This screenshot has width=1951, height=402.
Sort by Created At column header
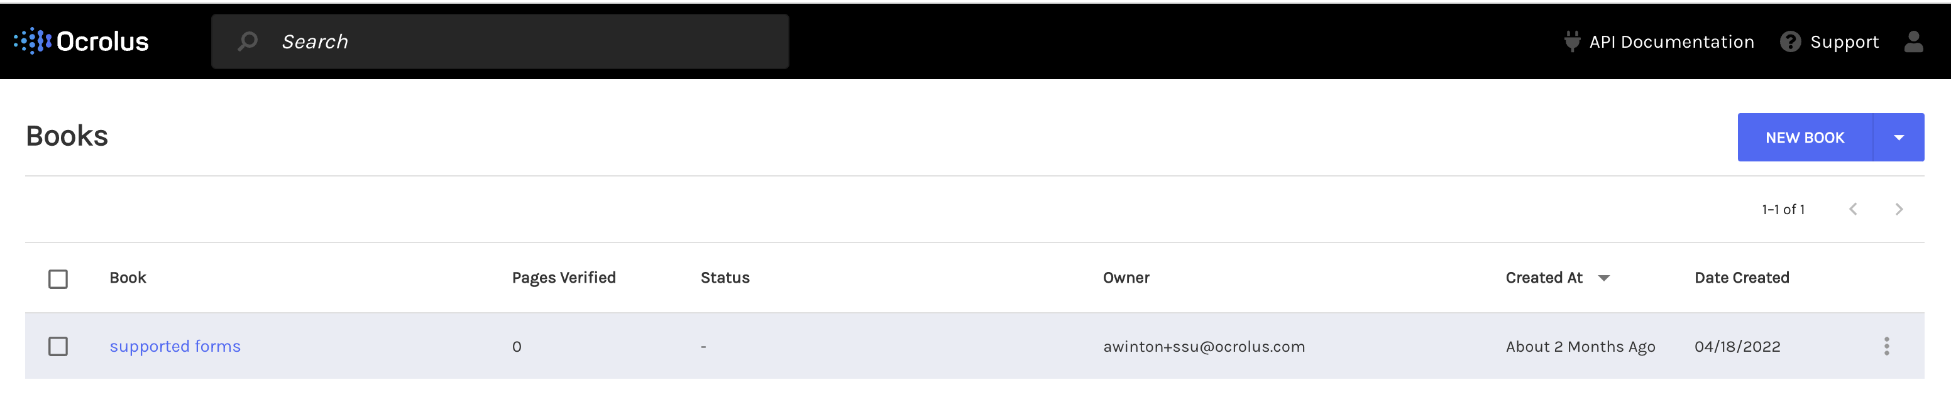coord(1544,278)
